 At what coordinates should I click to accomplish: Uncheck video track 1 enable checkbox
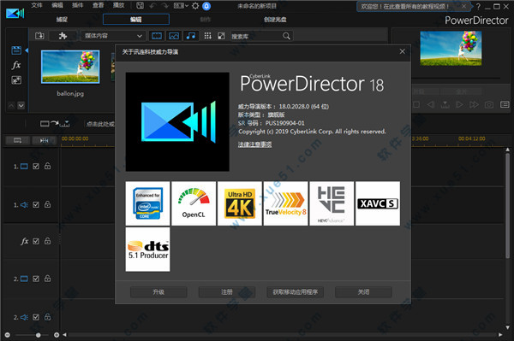[36, 167]
